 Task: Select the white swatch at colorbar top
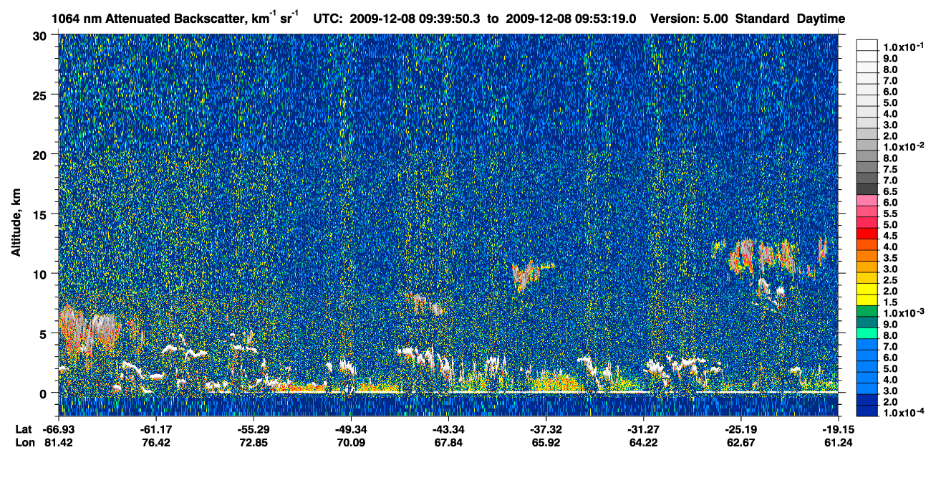[x=867, y=45]
